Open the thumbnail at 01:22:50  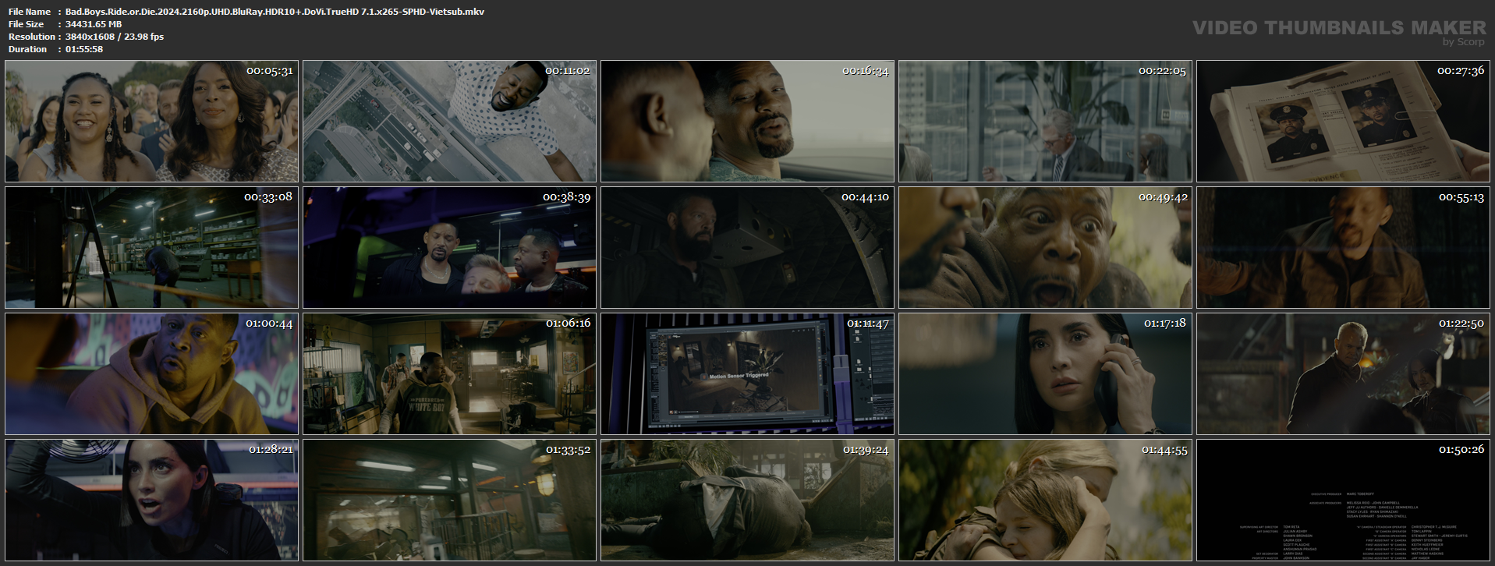click(x=1343, y=373)
